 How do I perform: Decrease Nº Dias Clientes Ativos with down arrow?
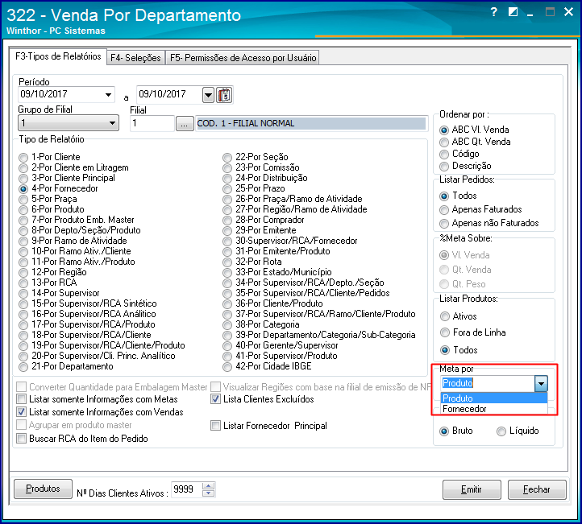[209, 493]
